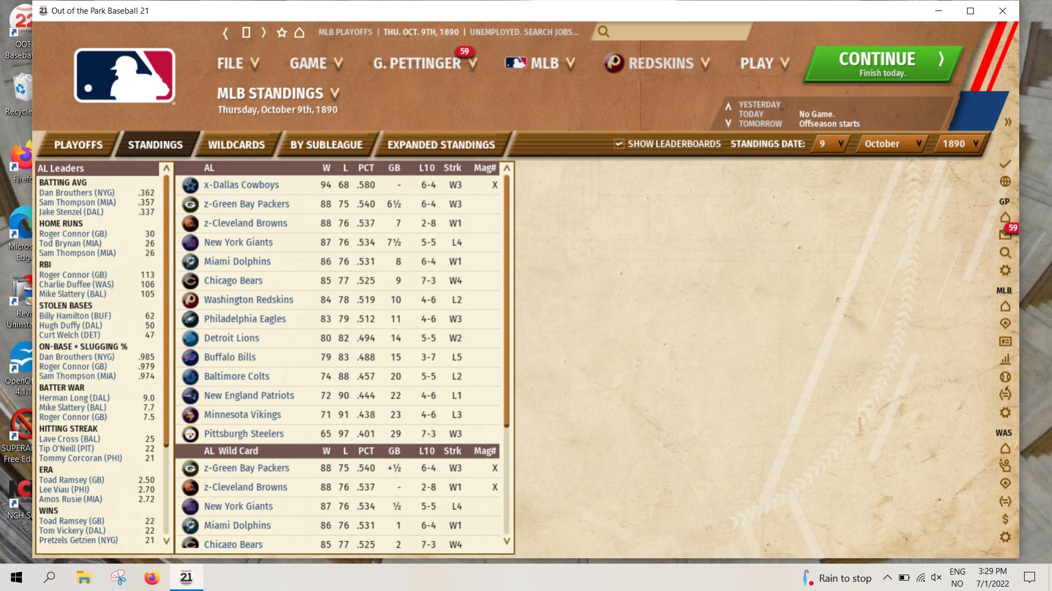Open the Play menu

pos(765,64)
